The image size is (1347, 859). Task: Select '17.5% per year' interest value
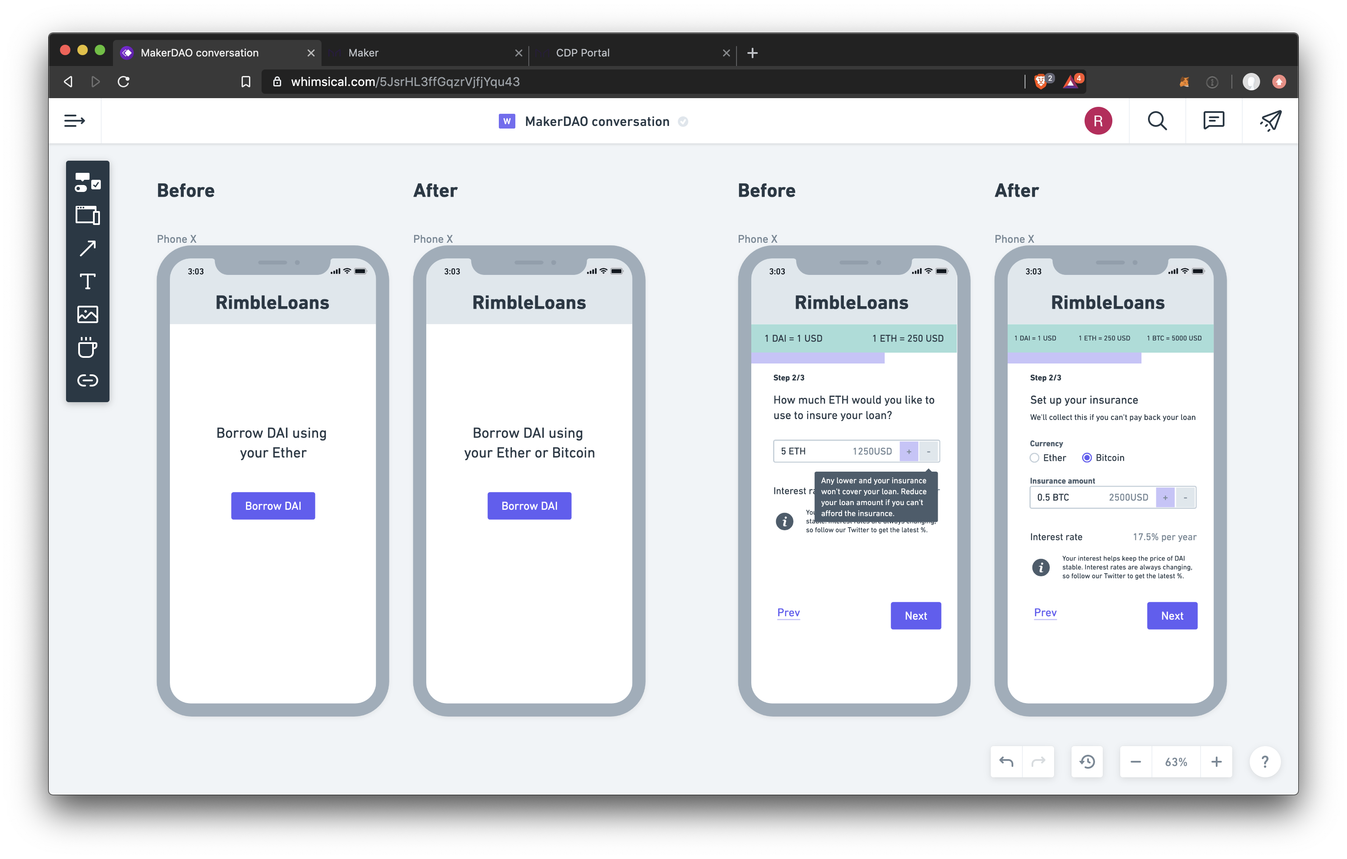point(1164,537)
